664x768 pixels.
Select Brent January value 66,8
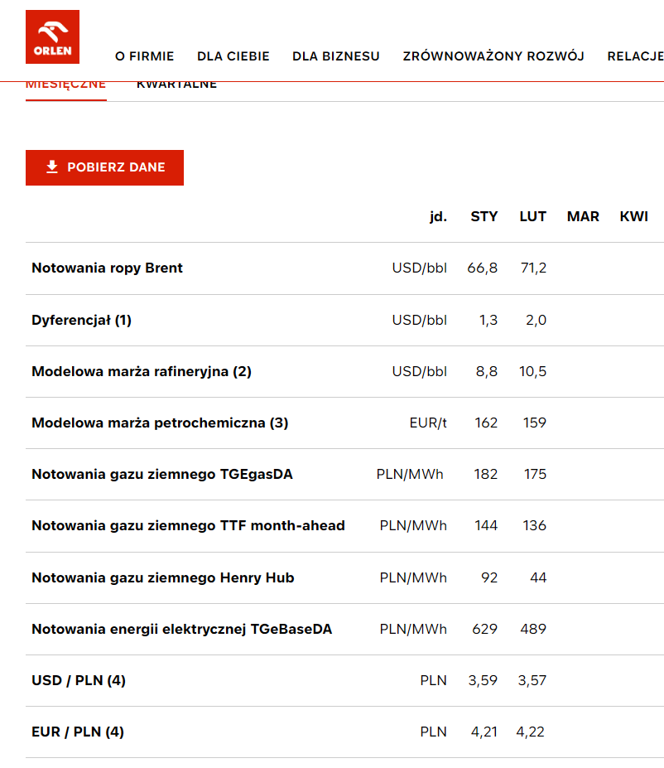pos(482,268)
